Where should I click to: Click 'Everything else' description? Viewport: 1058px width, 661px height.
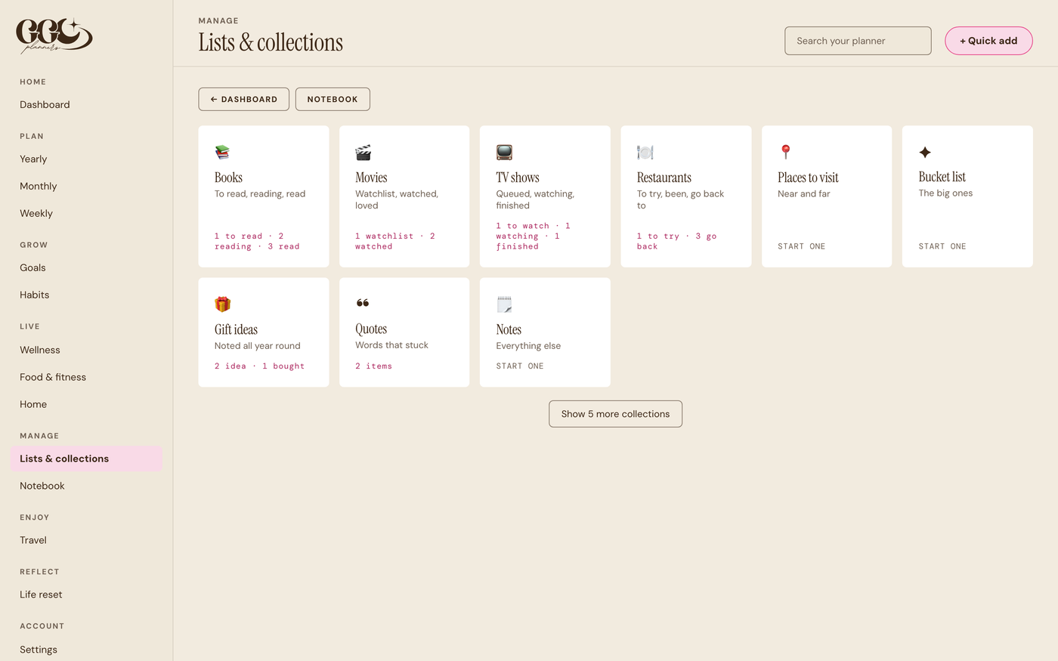(x=528, y=345)
